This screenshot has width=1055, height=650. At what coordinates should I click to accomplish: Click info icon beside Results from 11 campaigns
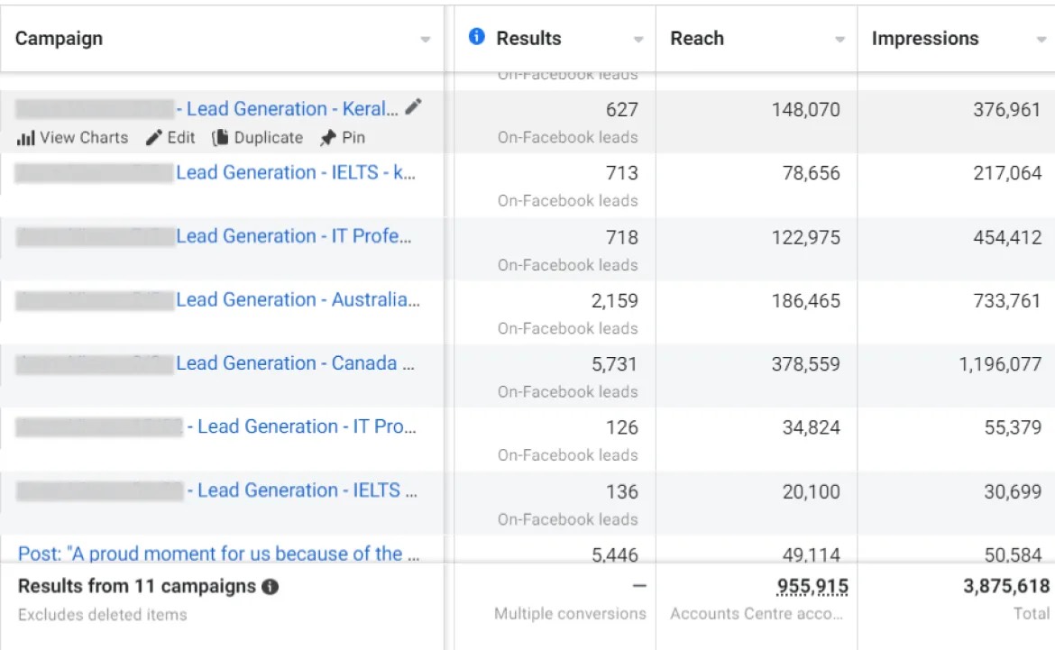click(x=270, y=587)
